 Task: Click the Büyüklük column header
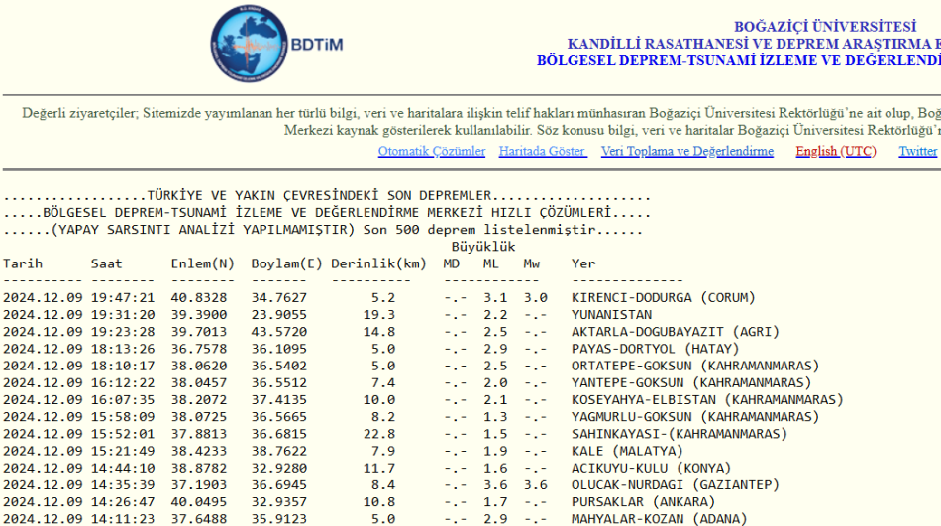point(483,247)
